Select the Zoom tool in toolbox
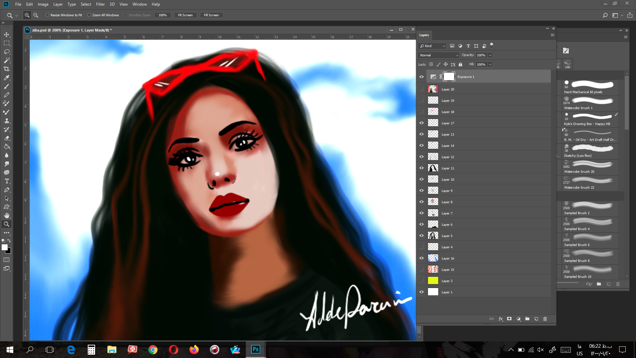636x358 pixels. [7, 224]
